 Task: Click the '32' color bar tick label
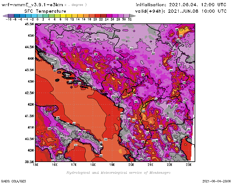[x=130, y=19]
